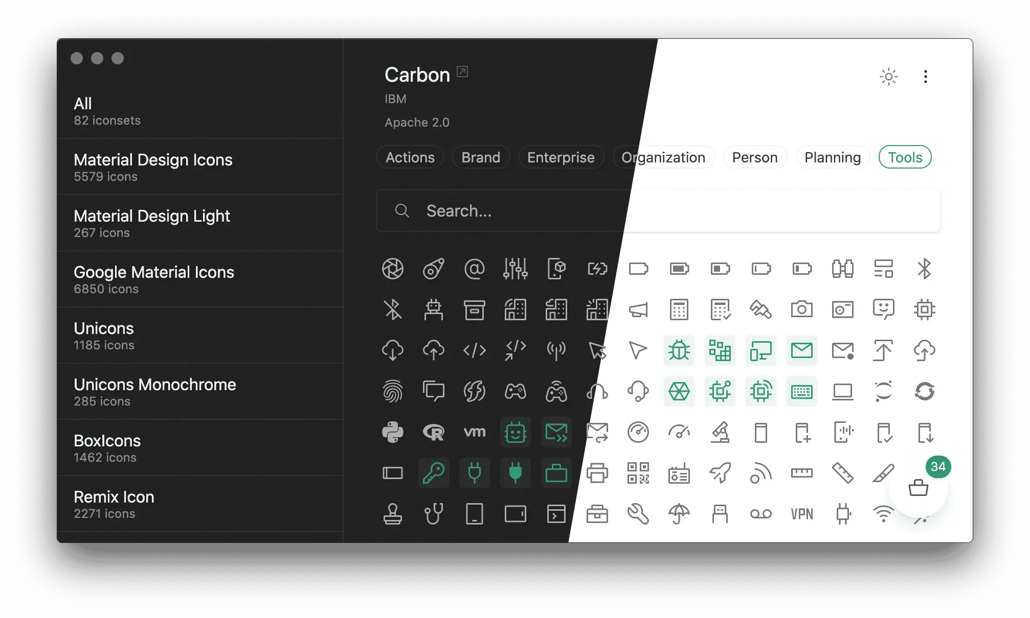Select the Planning category tab
This screenshot has width=1030, height=618.
pos(832,156)
